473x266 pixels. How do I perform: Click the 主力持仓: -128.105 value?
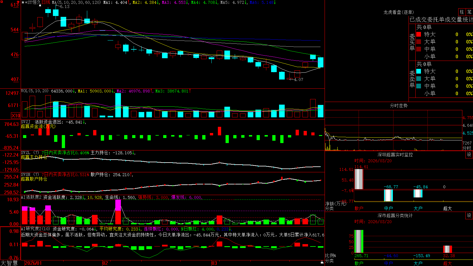pyautogui.click(x=111, y=153)
